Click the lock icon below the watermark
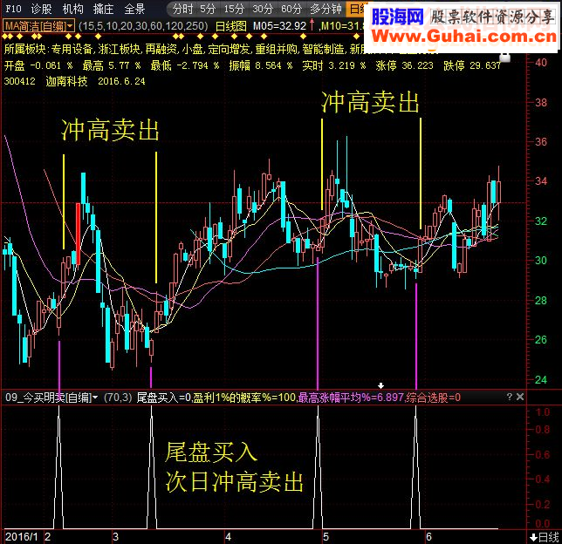 (x=504, y=57)
